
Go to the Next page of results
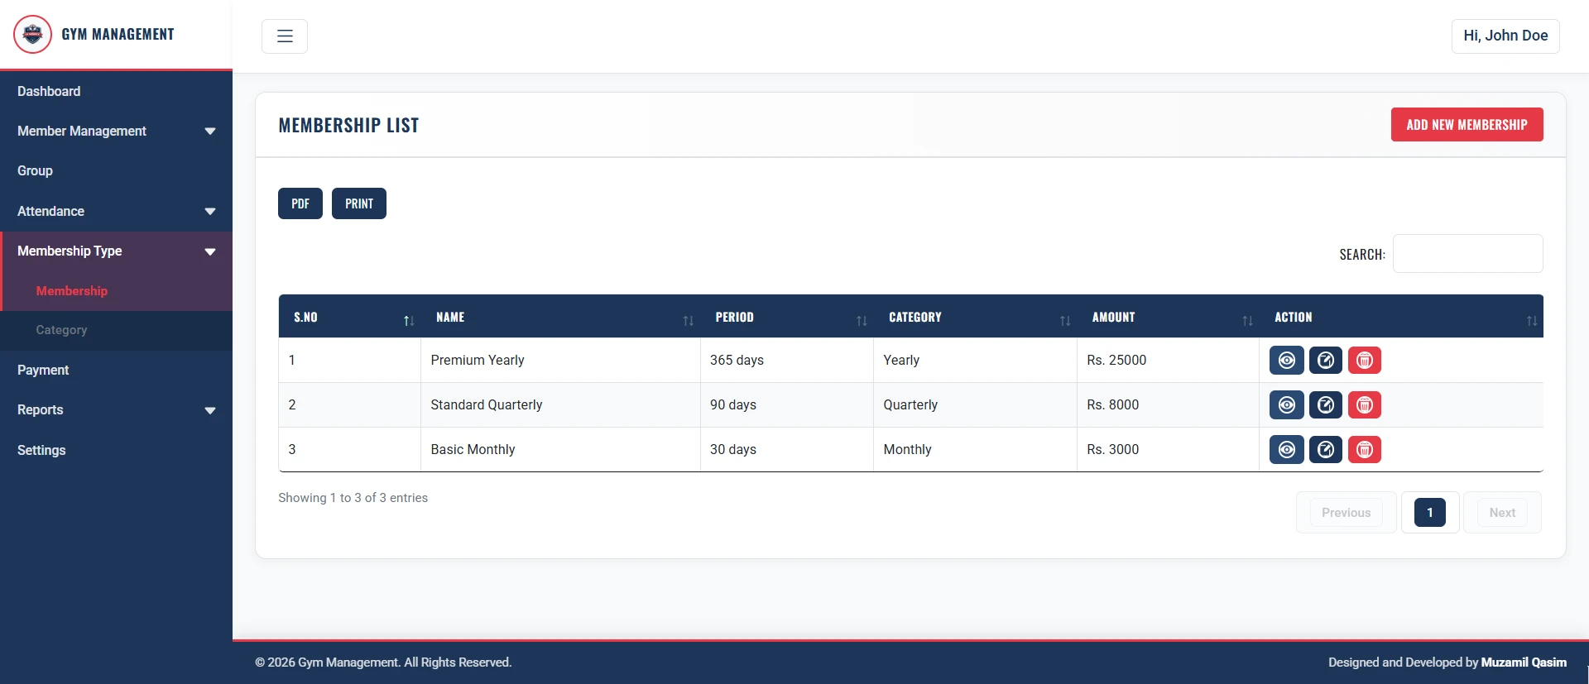point(1502,513)
